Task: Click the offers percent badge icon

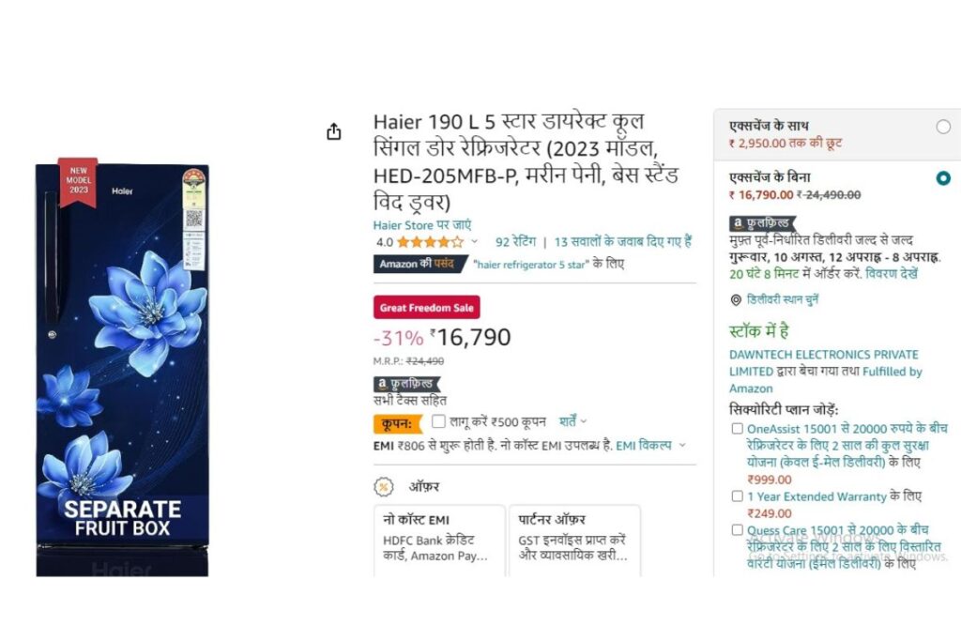Action: click(384, 487)
